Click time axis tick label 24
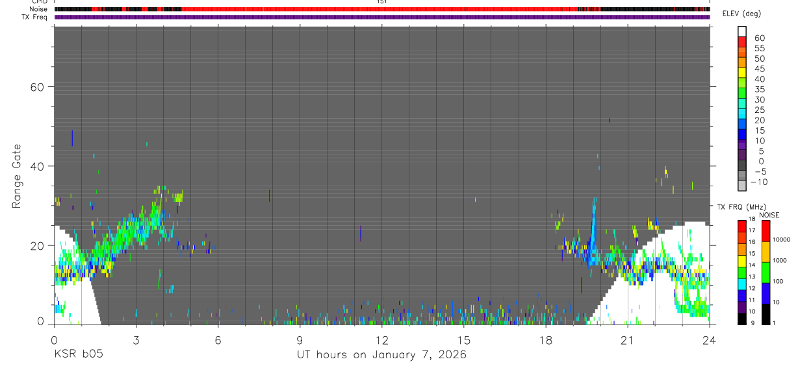This screenshot has width=798, height=368. [710, 339]
